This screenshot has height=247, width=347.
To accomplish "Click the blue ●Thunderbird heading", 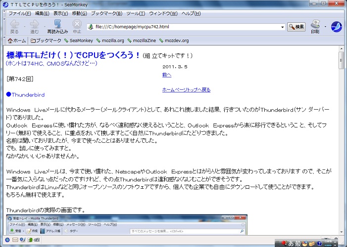I will [25, 94].
